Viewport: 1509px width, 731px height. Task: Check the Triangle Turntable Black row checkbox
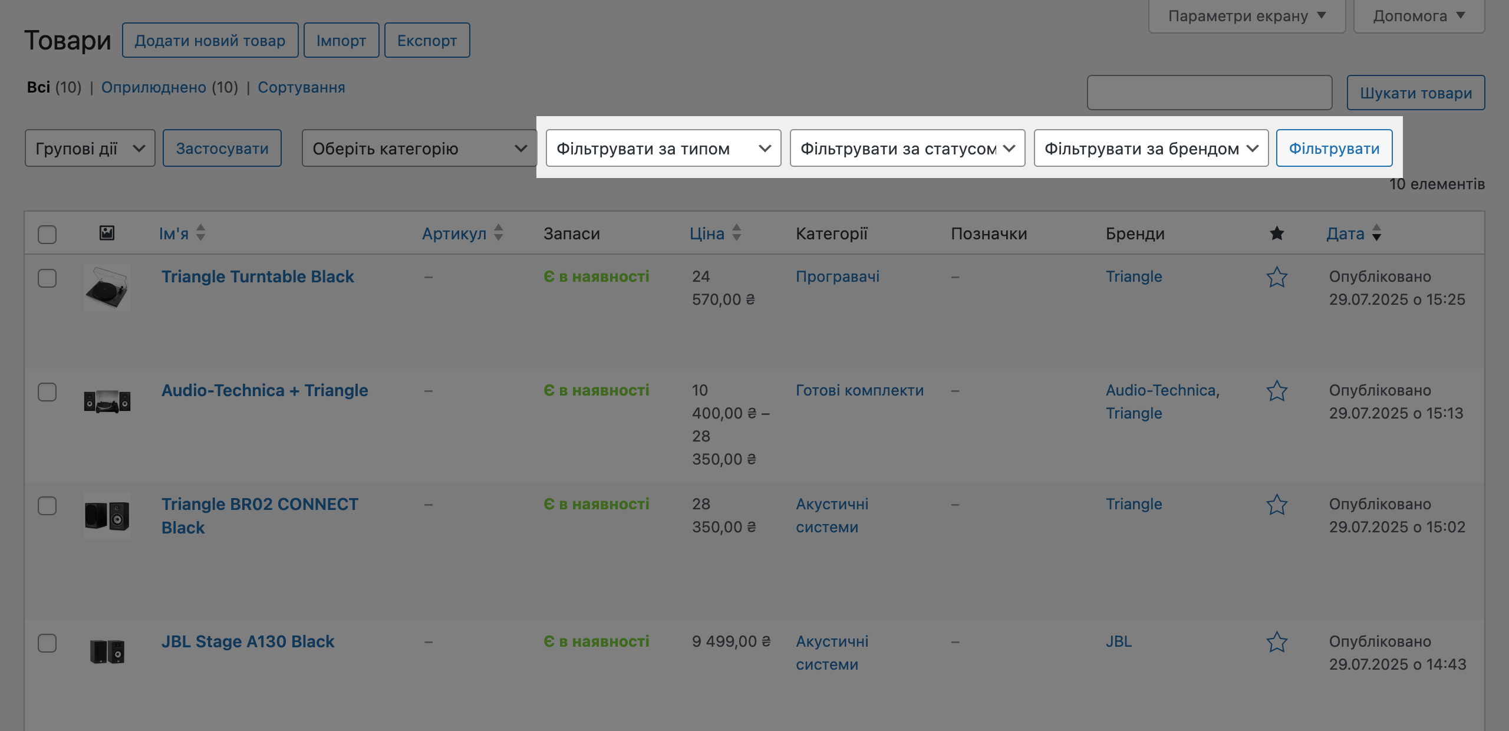pyautogui.click(x=47, y=276)
